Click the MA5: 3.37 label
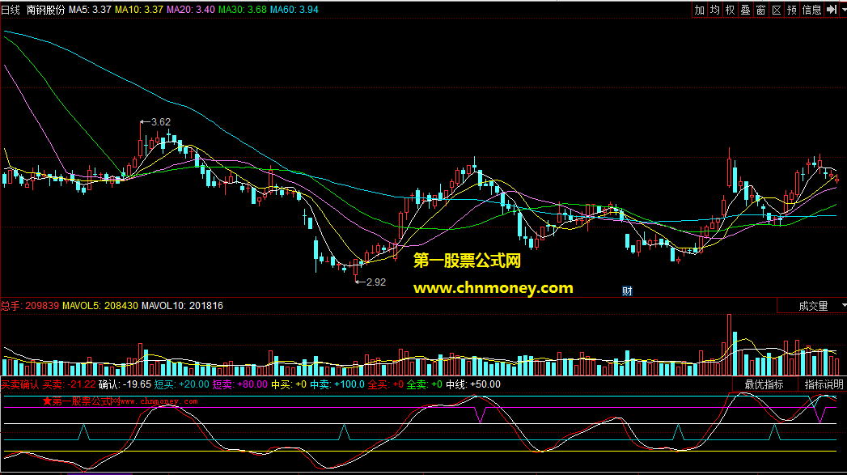847x475 pixels. [x=90, y=10]
